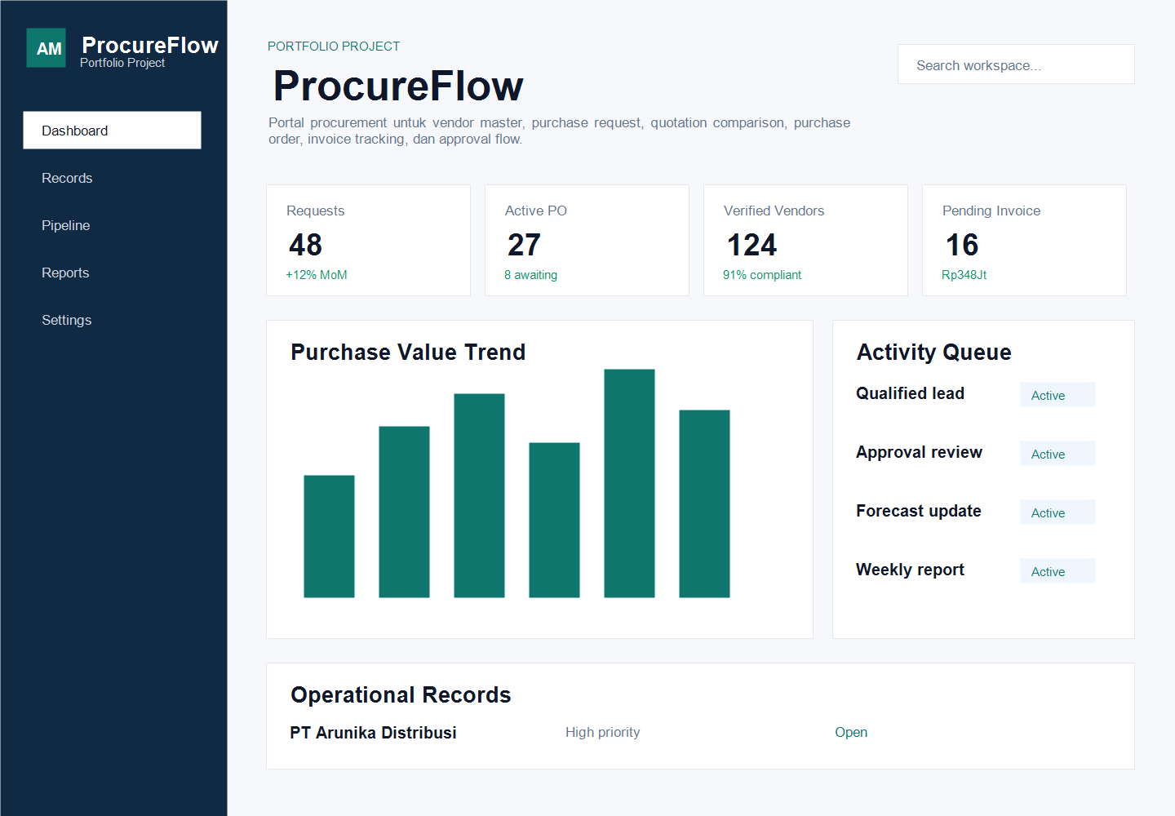Click the Active badge for Approval review
This screenshot has height=816, width=1175.
(x=1057, y=454)
